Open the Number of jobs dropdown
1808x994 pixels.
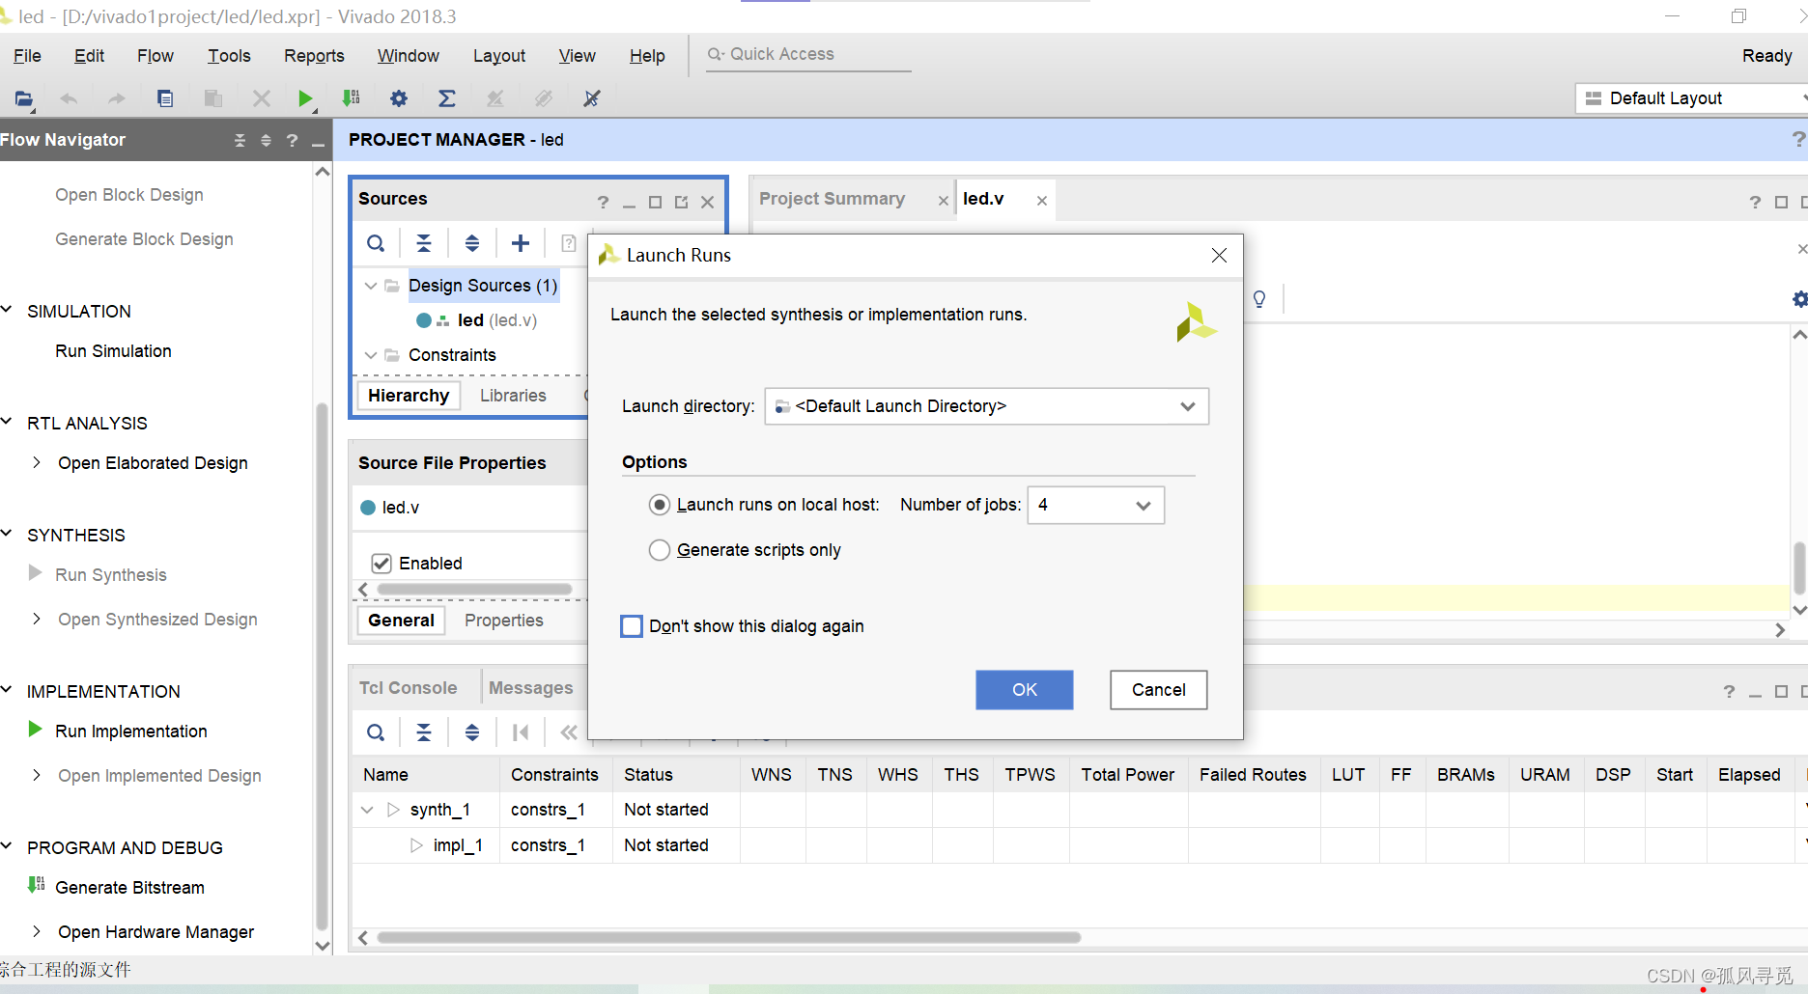[1096, 506]
